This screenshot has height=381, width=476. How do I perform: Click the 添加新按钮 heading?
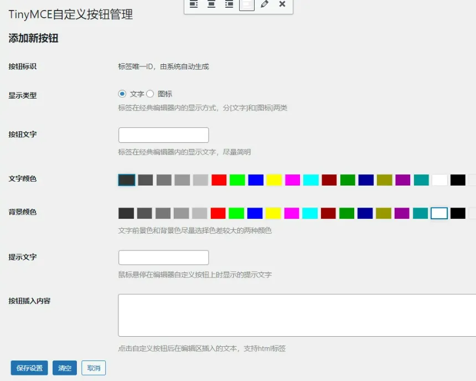pyautogui.click(x=33, y=38)
